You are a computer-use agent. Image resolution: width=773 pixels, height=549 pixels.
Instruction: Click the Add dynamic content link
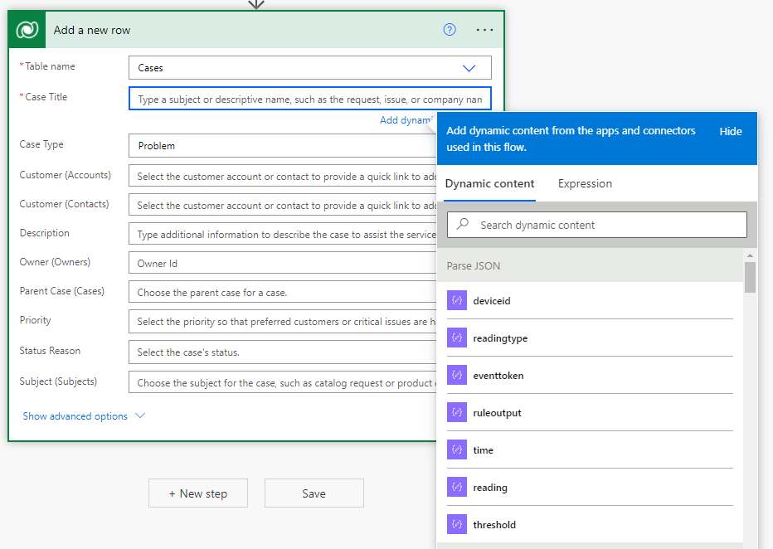coord(406,120)
